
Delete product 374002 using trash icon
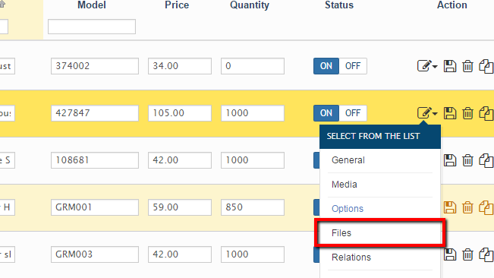coord(467,66)
